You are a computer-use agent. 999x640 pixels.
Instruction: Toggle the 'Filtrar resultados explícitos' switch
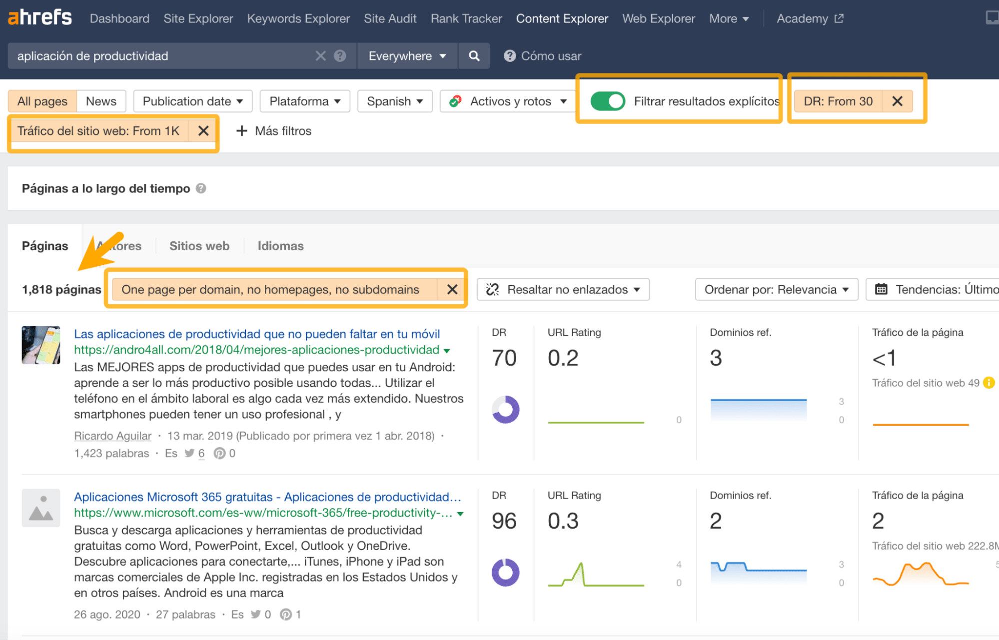pyautogui.click(x=608, y=101)
